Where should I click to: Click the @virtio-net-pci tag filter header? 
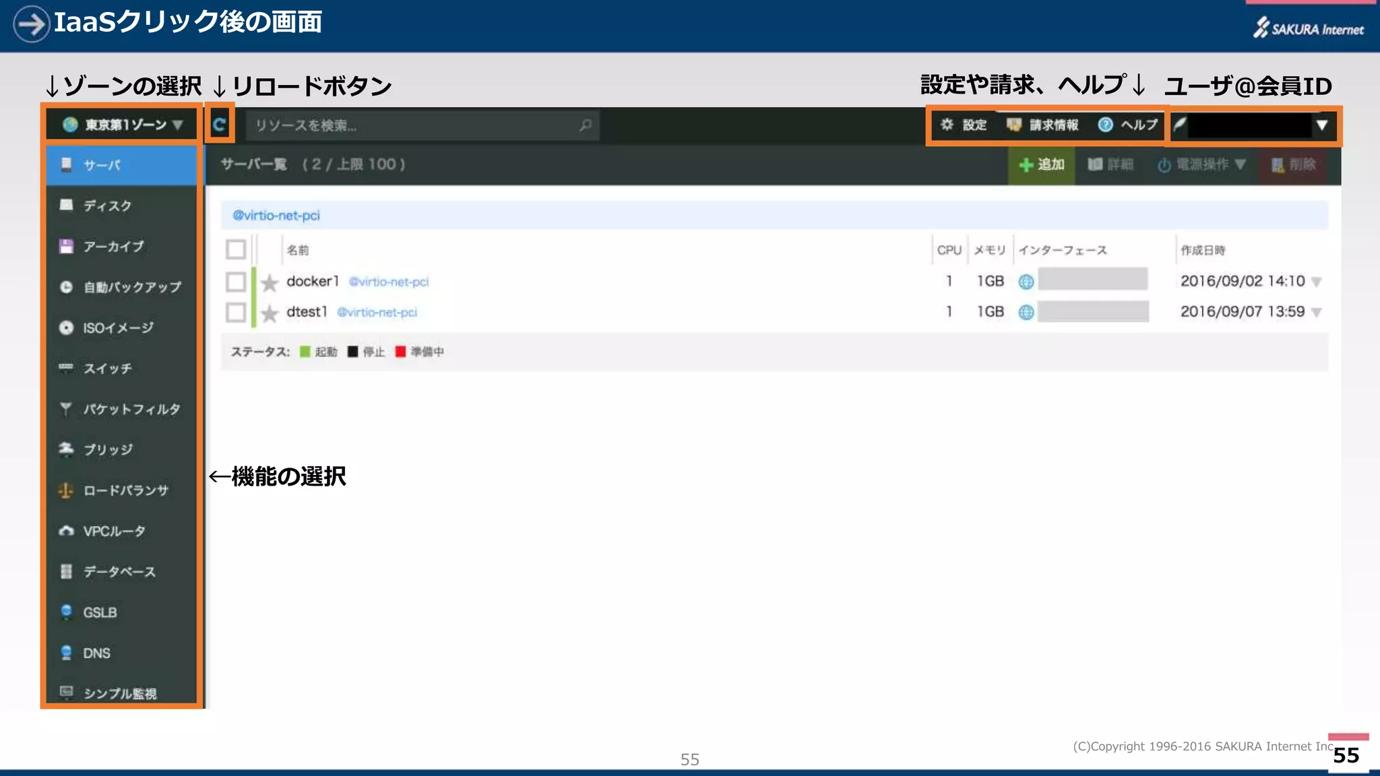(x=276, y=216)
